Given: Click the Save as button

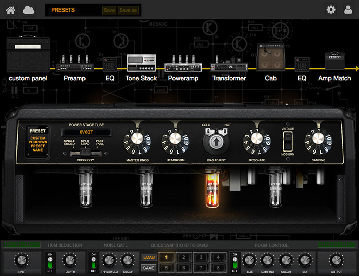Looking at the screenshot, I should 128,10.
